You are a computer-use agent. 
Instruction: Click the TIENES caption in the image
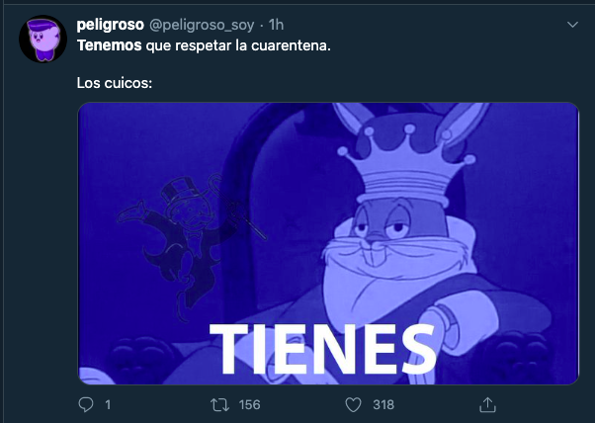pos(322,349)
